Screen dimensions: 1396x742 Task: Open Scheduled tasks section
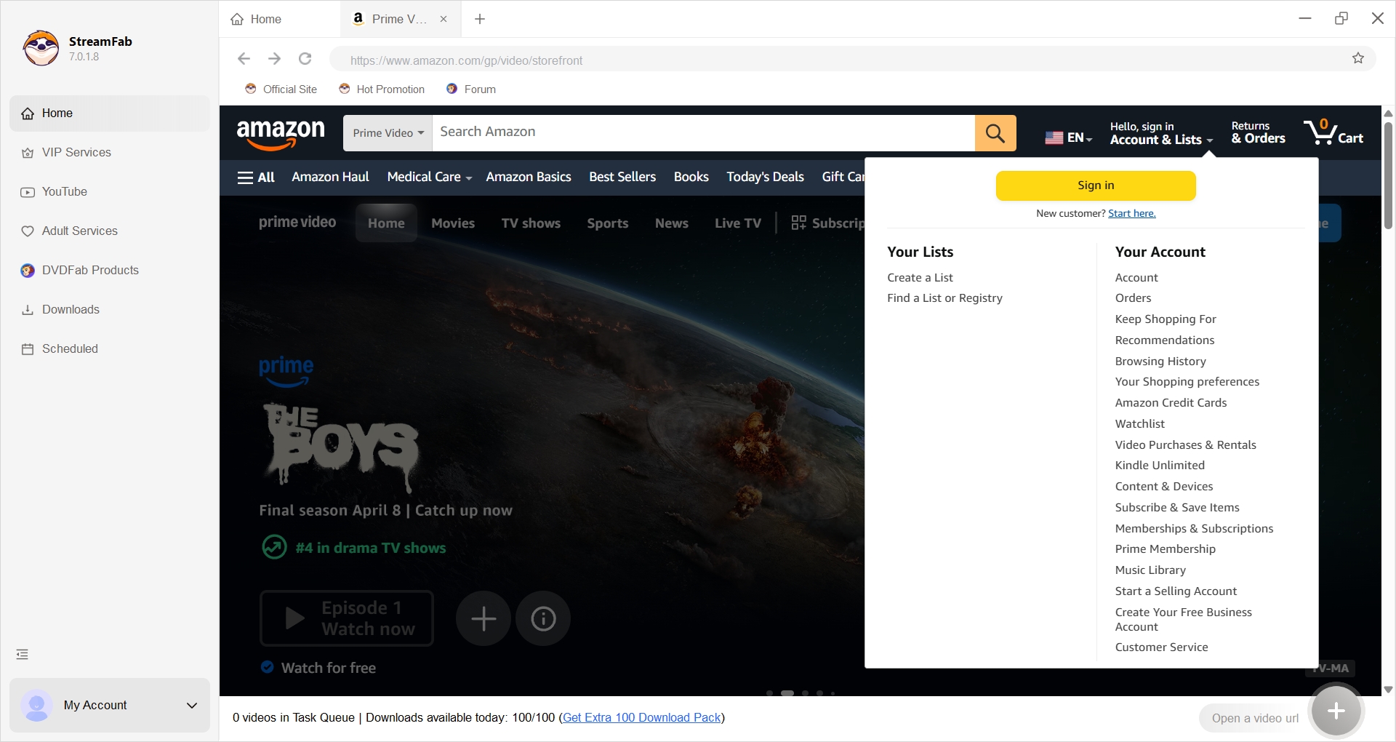pos(110,349)
